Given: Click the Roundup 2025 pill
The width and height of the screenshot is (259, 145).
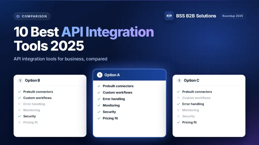Looking at the screenshot, I should [x=232, y=16].
